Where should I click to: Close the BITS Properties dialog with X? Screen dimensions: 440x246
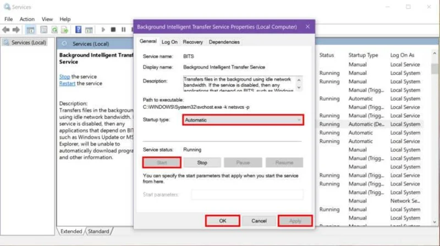coord(307,26)
